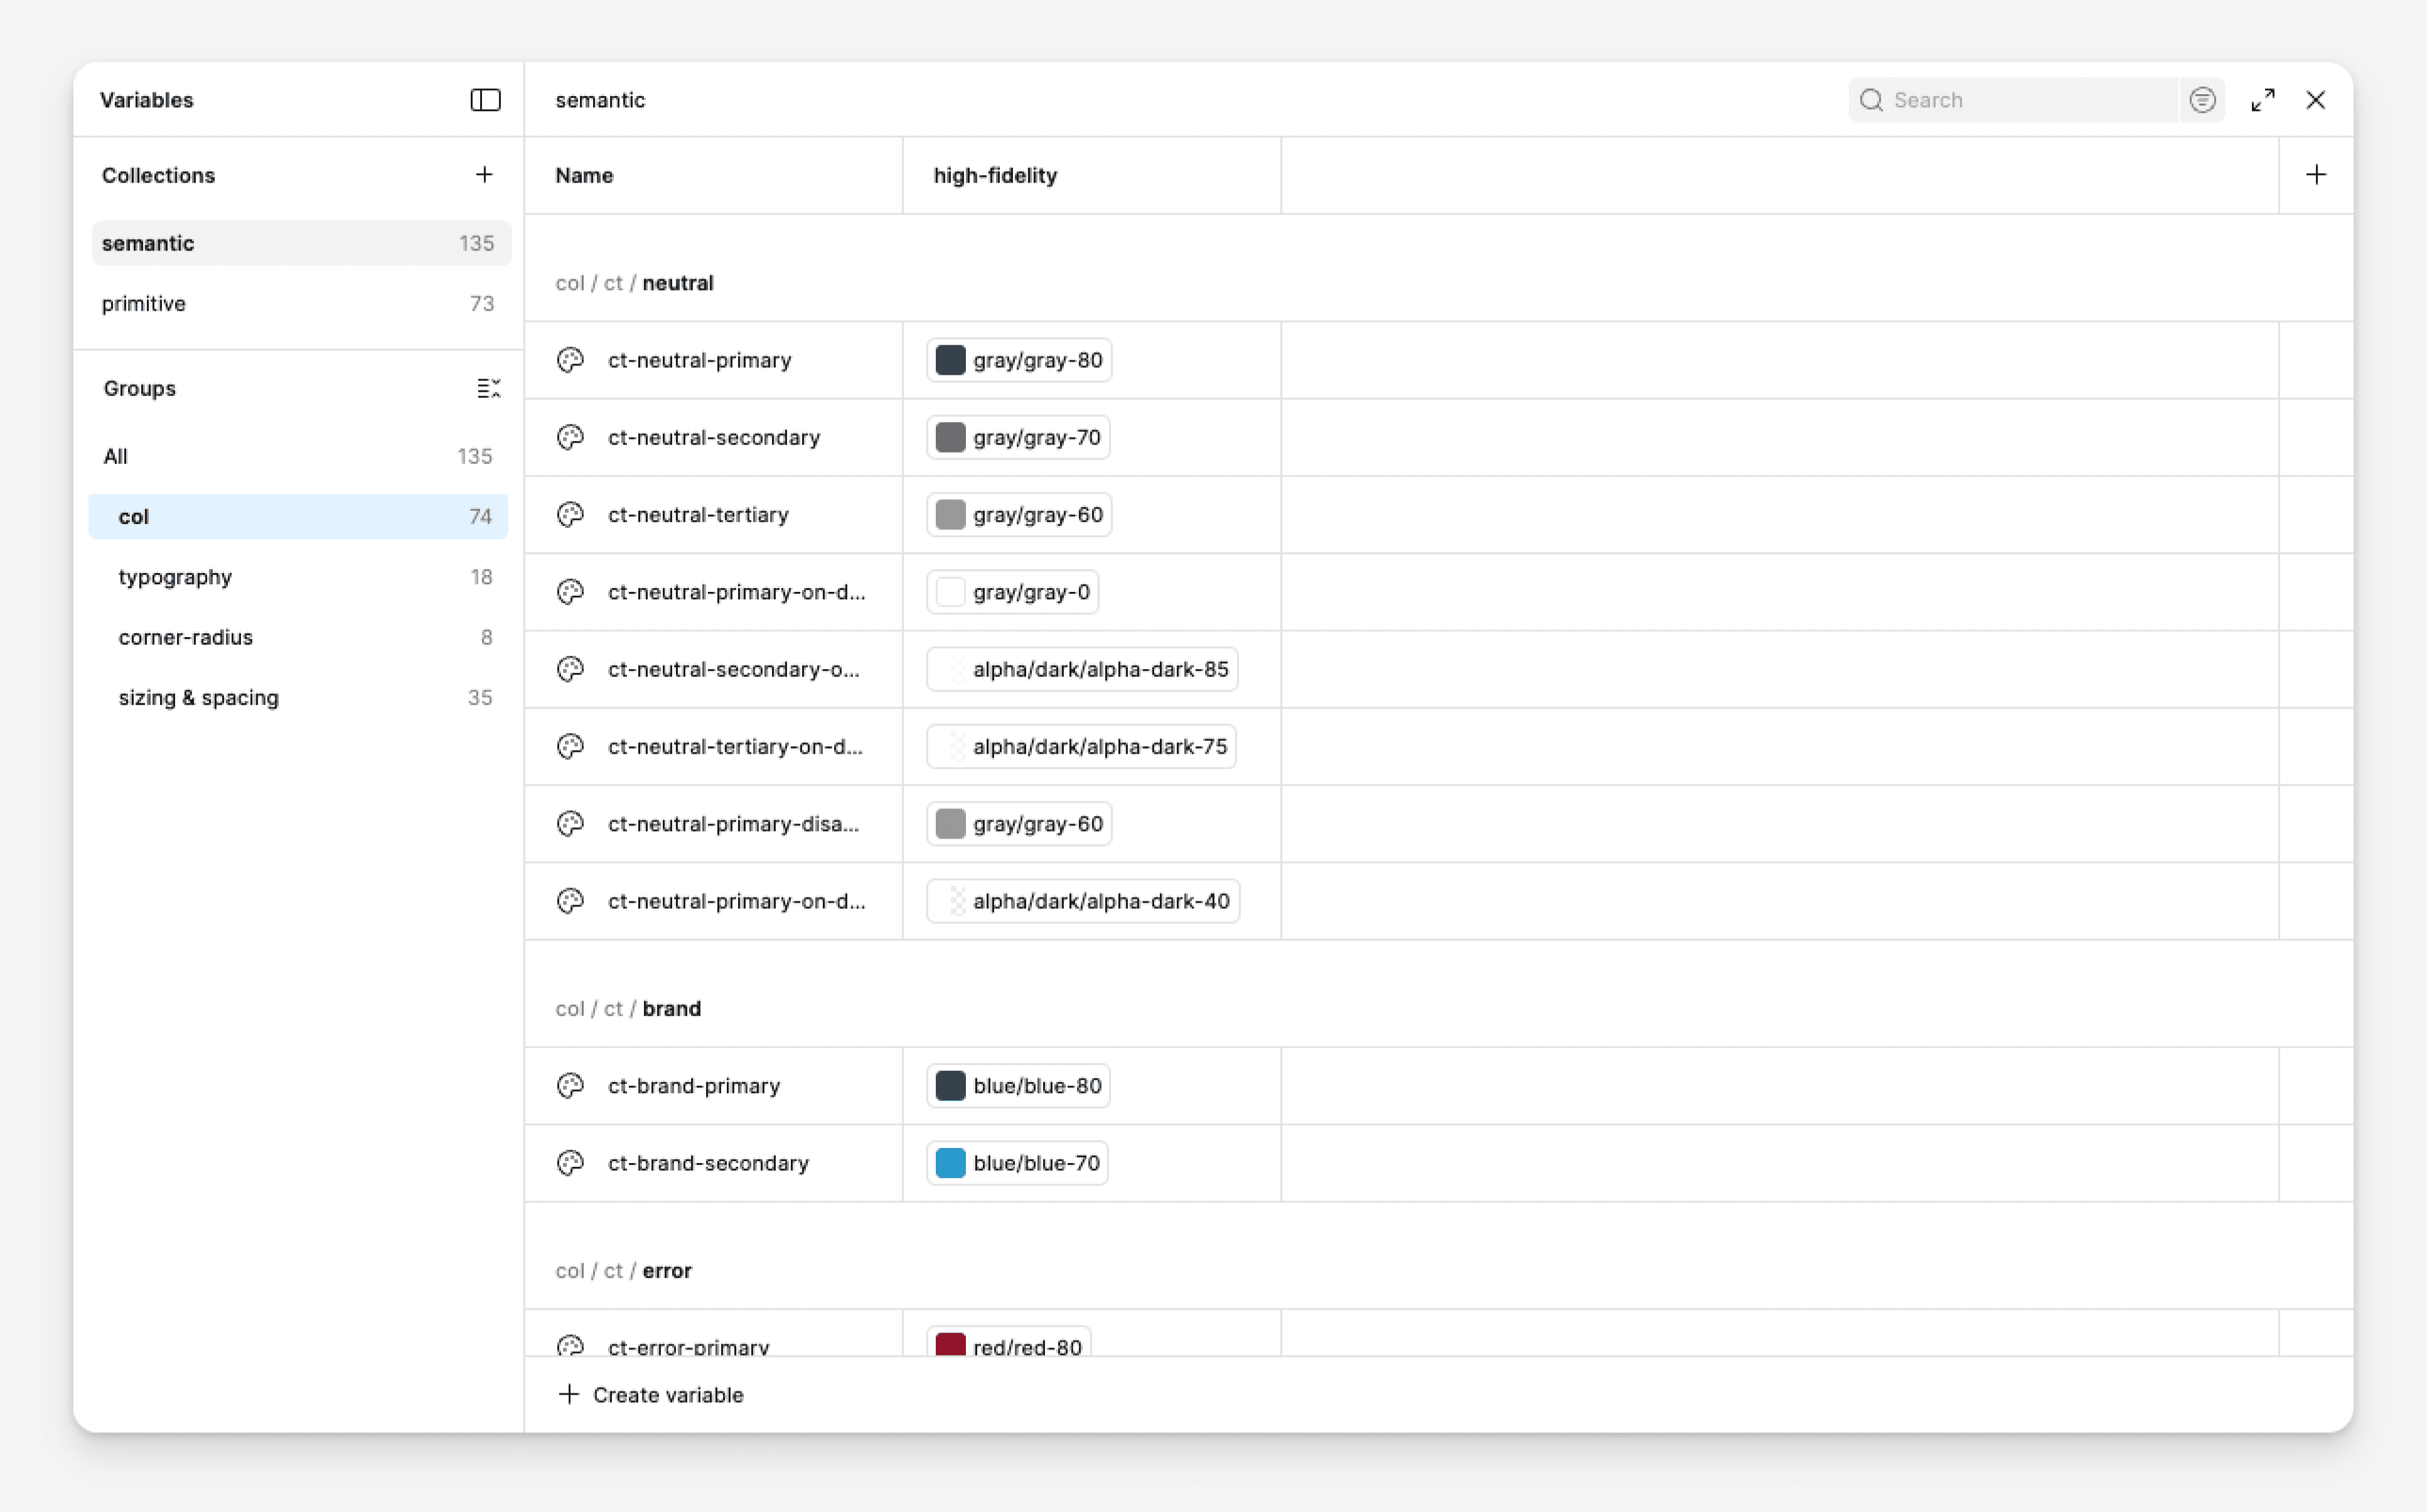The height and width of the screenshot is (1512, 2427).
Task: Toggle the sidebar panel icon
Action: tap(485, 100)
